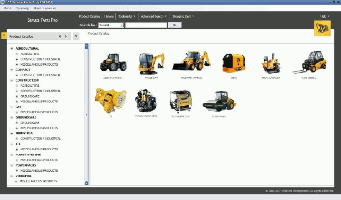341x200 pixels.
Task: Select MISCELLANEOUS PRODUCTS under AGRICULTURAL
Action: pyautogui.click(x=39, y=65)
